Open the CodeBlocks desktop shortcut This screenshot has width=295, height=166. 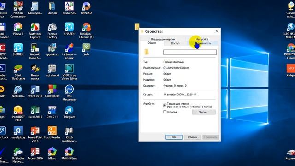[52, 91]
